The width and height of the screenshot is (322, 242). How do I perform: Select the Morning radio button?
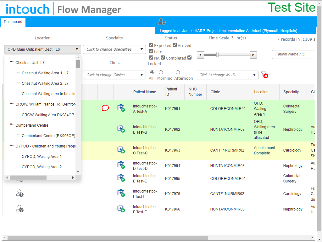[161, 72]
